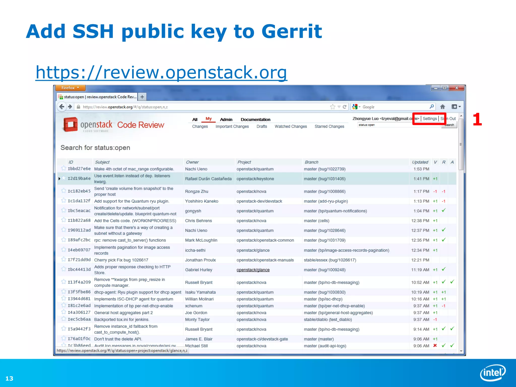Open the Documentation menu
The width and height of the screenshot is (516, 387).
coord(255,119)
